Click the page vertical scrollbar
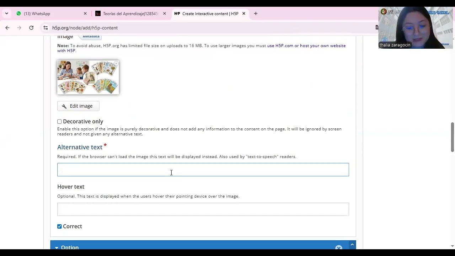 point(452,137)
